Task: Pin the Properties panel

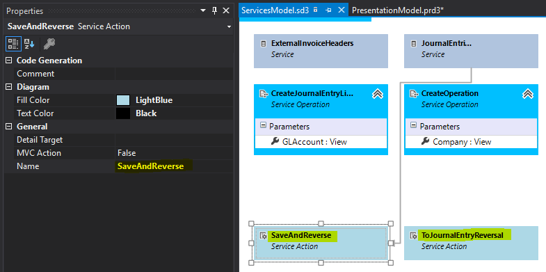Action: (x=214, y=11)
